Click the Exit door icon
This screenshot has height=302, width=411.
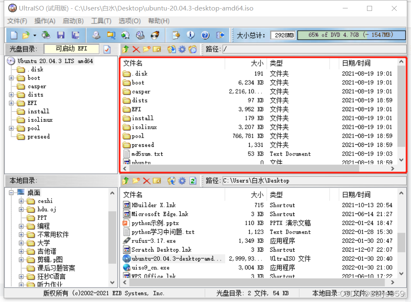(x=220, y=35)
